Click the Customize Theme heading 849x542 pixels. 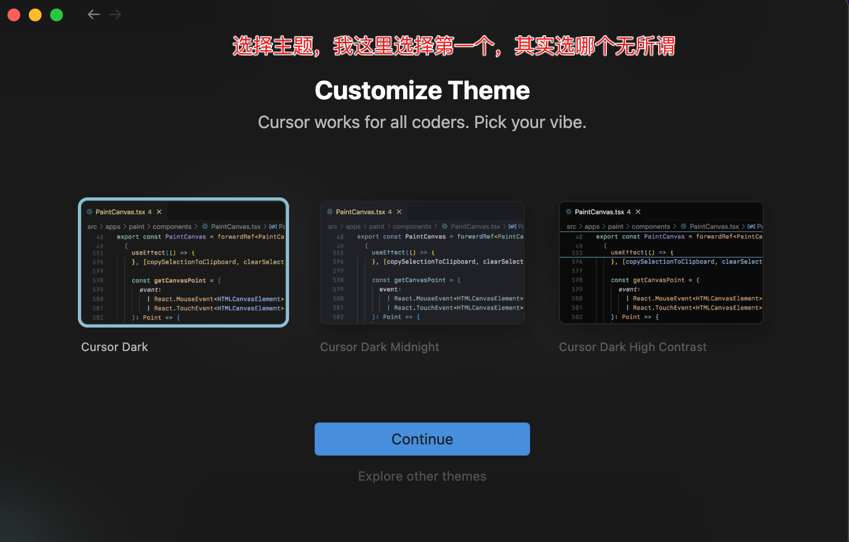(422, 90)
